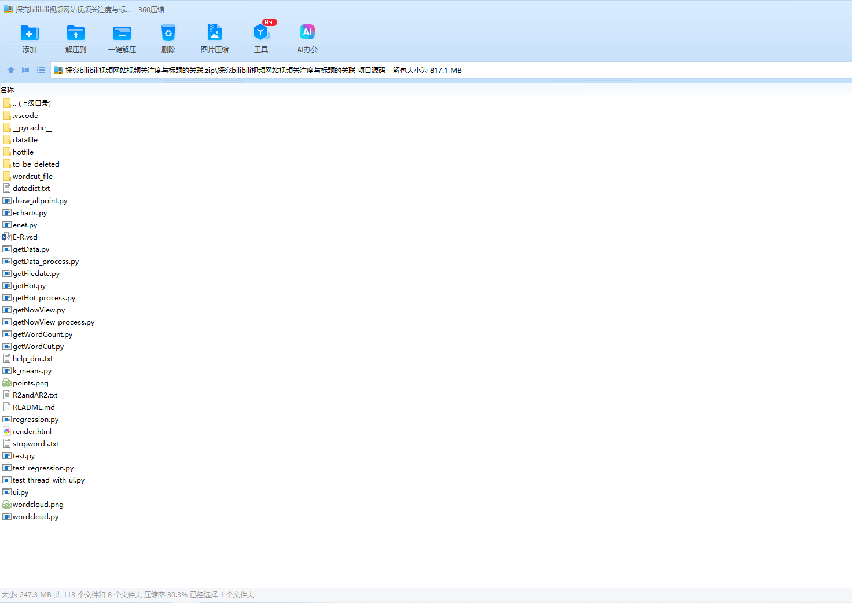Open the AI Office (AI办公) icon
852x603 pixels.
307,34
